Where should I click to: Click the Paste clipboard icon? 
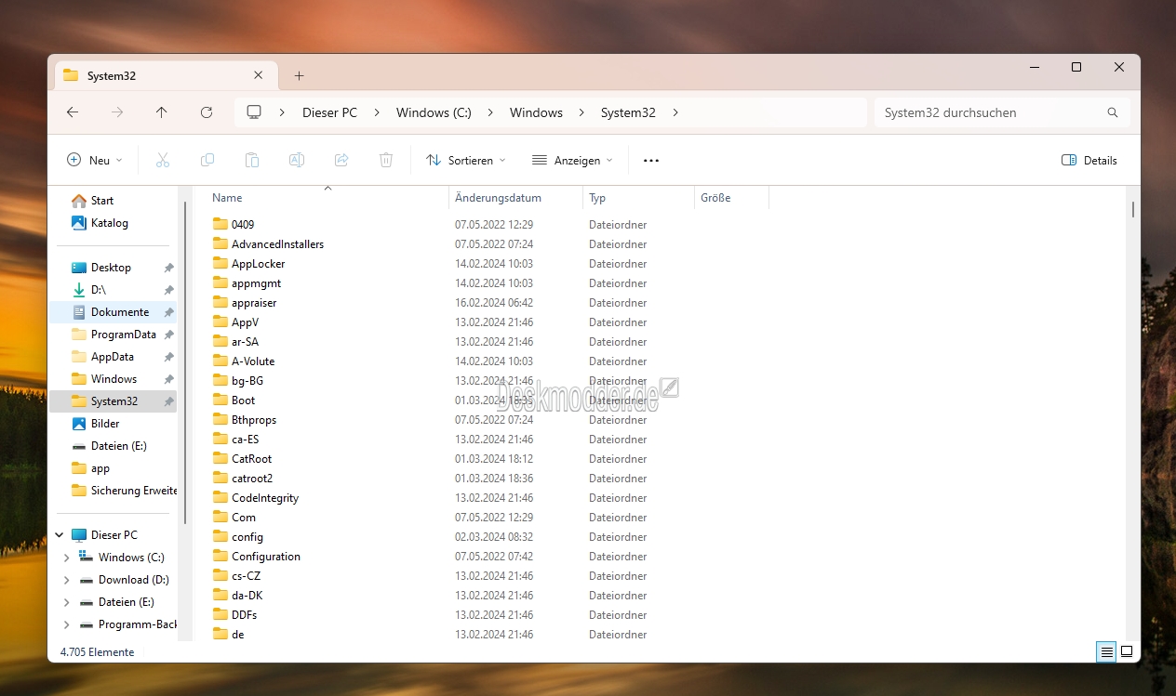tap(252, 160)
